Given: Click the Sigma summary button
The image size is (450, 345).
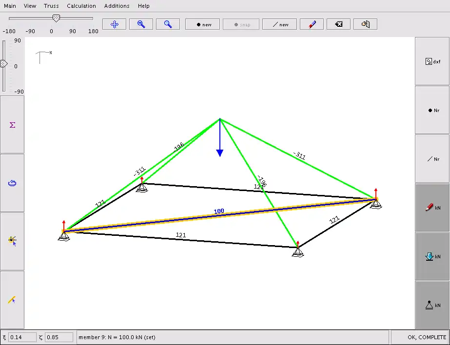Looking at the screenshot, I should (x=12, y=125).
